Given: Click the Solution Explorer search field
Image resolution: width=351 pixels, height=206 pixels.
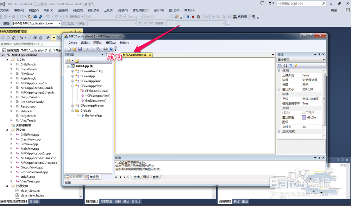Looking at the screenshot, I should pos(30,44).
